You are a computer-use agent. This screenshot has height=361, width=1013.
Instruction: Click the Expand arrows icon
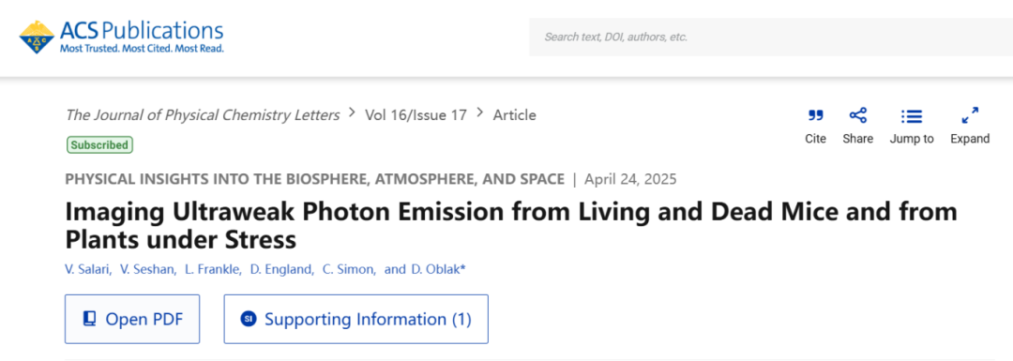coord(970,115)
